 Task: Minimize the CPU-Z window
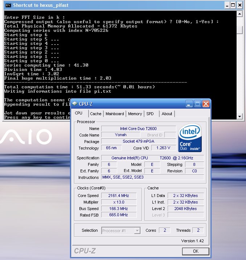tap(189, 104)
